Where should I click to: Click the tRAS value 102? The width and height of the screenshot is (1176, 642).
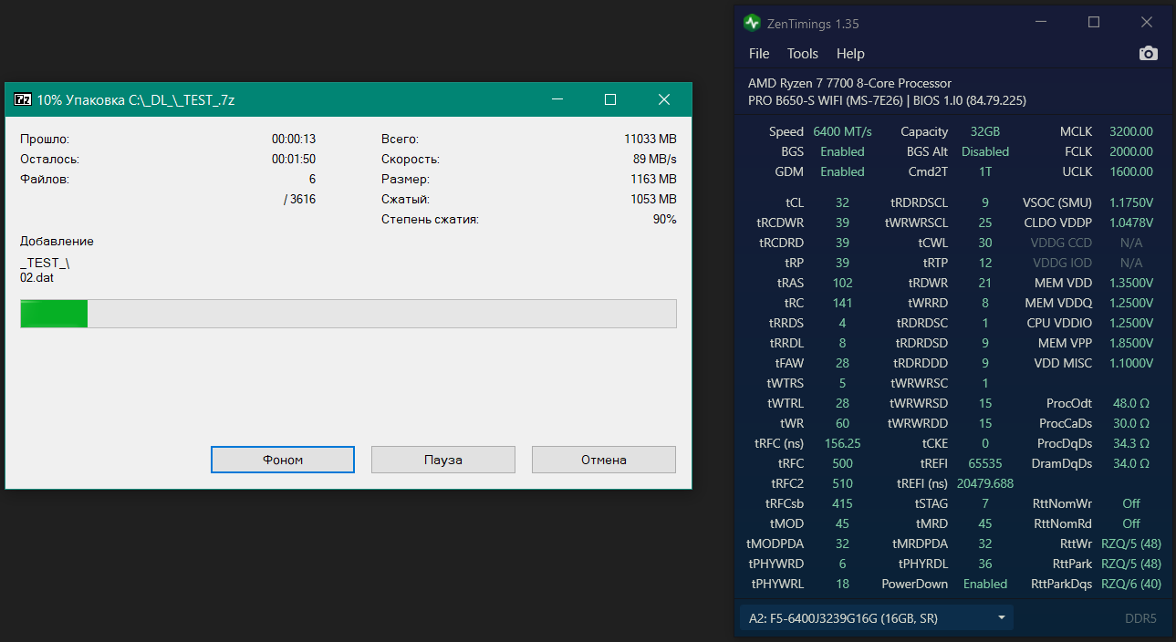click(842, 283)
